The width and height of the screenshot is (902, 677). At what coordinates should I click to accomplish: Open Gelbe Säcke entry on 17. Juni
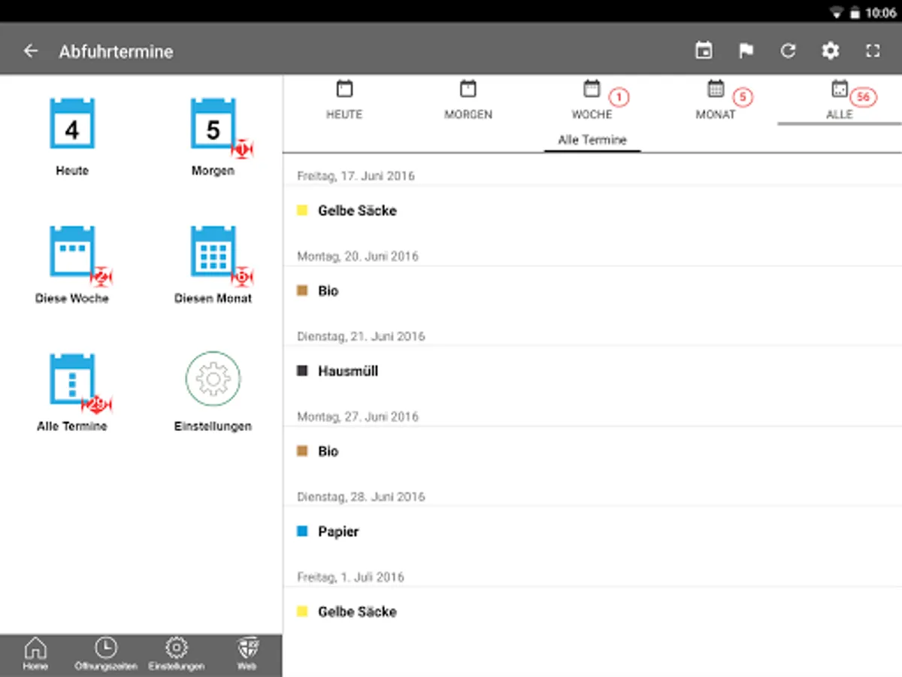(592, 211)
